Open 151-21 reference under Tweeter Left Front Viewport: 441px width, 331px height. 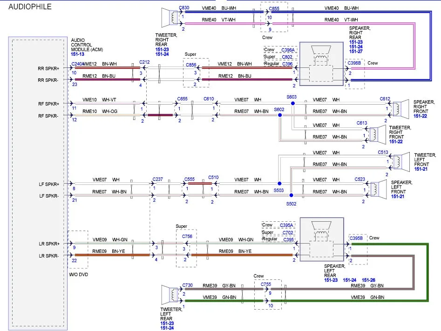[x=421, y=169]
